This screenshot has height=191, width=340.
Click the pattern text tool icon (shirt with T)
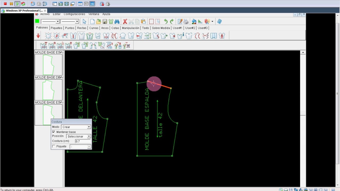point(44,45)
